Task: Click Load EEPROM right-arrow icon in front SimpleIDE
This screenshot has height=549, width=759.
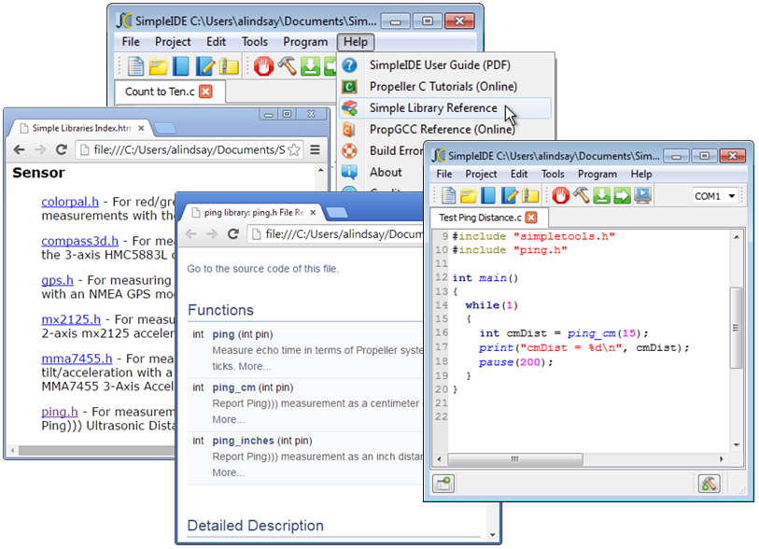Action: (x=622, y=195)
